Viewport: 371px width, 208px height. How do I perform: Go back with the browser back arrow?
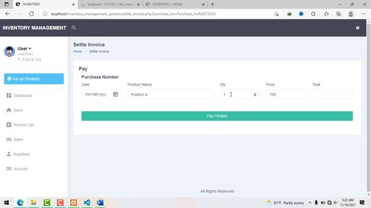[x=8, y=14]
